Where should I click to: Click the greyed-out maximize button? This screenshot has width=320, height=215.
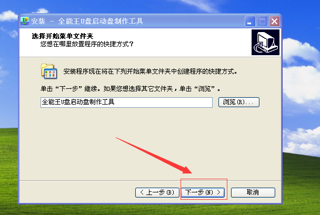pyautogui.click(x=262, y=21)
